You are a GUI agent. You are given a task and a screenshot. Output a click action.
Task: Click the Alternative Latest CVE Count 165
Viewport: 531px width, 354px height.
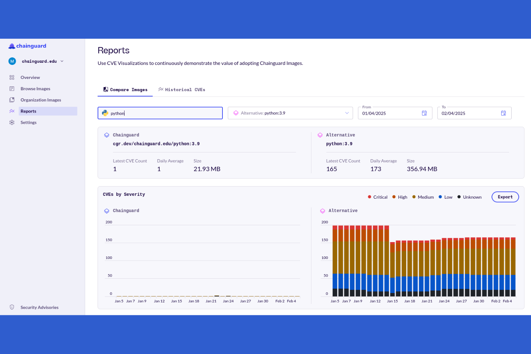(332, 169)
